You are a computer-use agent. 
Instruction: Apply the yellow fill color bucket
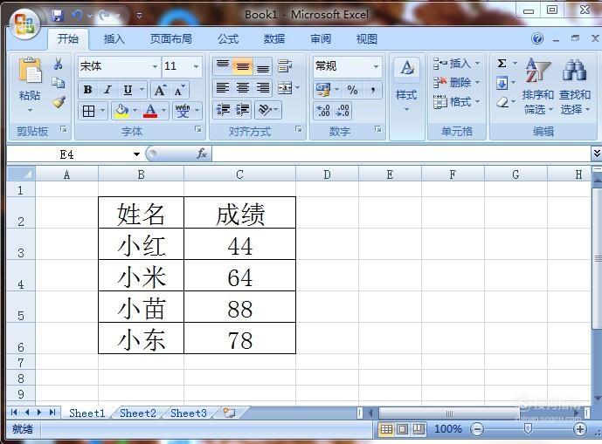point(121,111)
